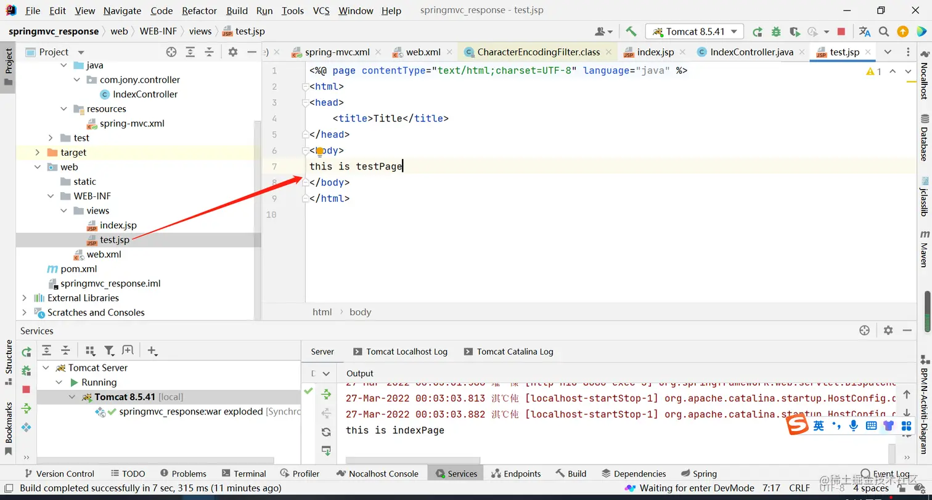This screenshot has width=932, height=500.
Task: Toggle Sogou 英 language mode
Action: (x=819, y=425)
